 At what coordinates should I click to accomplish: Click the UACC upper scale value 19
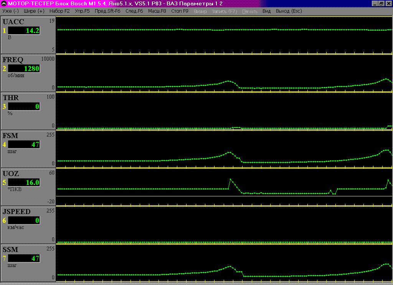[x=52, y=21]
